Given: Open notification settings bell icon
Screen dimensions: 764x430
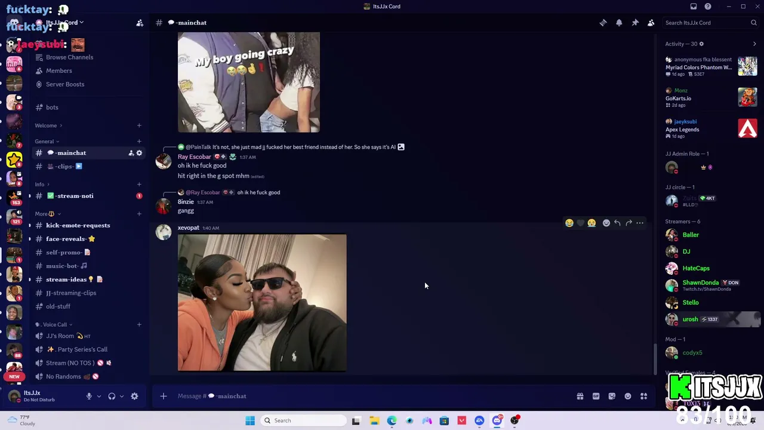Looking at the screenshot, I should click(x=619, y=23).
